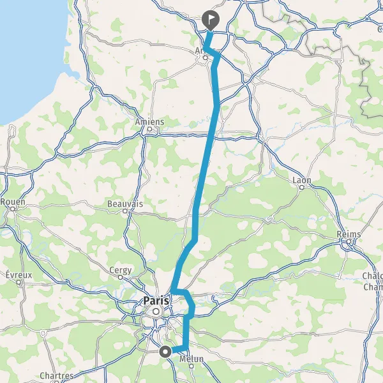Click the Reims city marker
Screen dimensions: 383x383
pos(349,241)
